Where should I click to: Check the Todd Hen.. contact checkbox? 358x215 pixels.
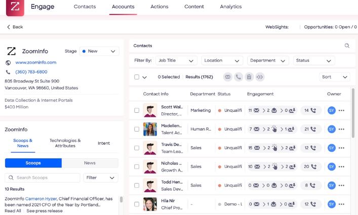[x=137, y=185]
